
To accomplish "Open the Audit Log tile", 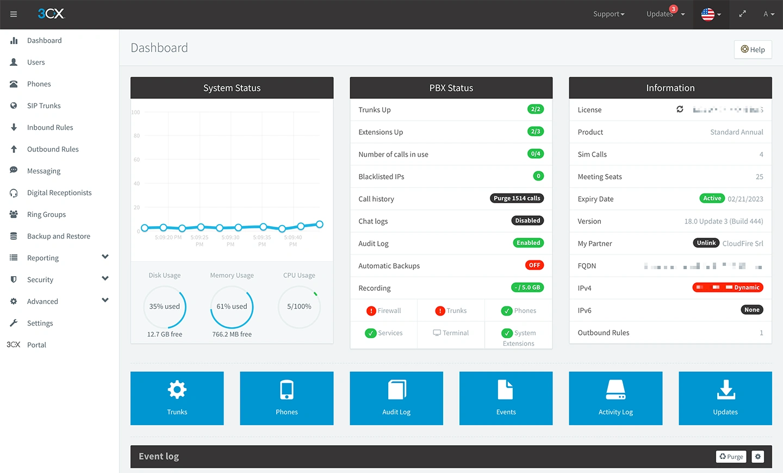I will [396, 398].
